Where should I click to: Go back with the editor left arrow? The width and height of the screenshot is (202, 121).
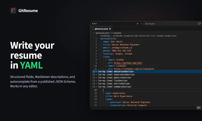pyautogui.click(x=138, y=24)
